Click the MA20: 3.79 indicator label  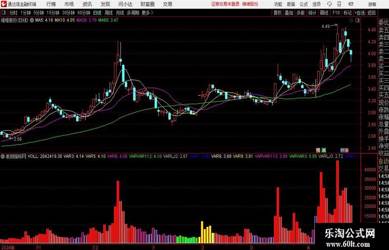coord(86,20)
